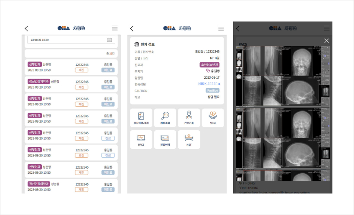The width and height of the screenshot is (354, 215).
Task: Go back using the arrow on the patient info screen
Action: [x=132, y=28]
